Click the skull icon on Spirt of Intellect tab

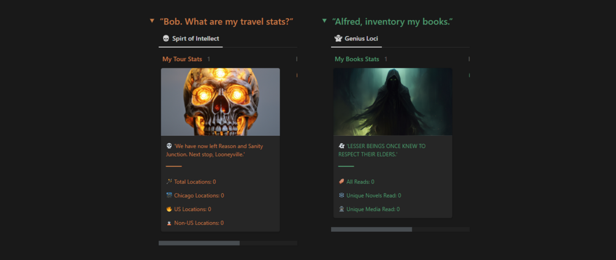[166, 39]
